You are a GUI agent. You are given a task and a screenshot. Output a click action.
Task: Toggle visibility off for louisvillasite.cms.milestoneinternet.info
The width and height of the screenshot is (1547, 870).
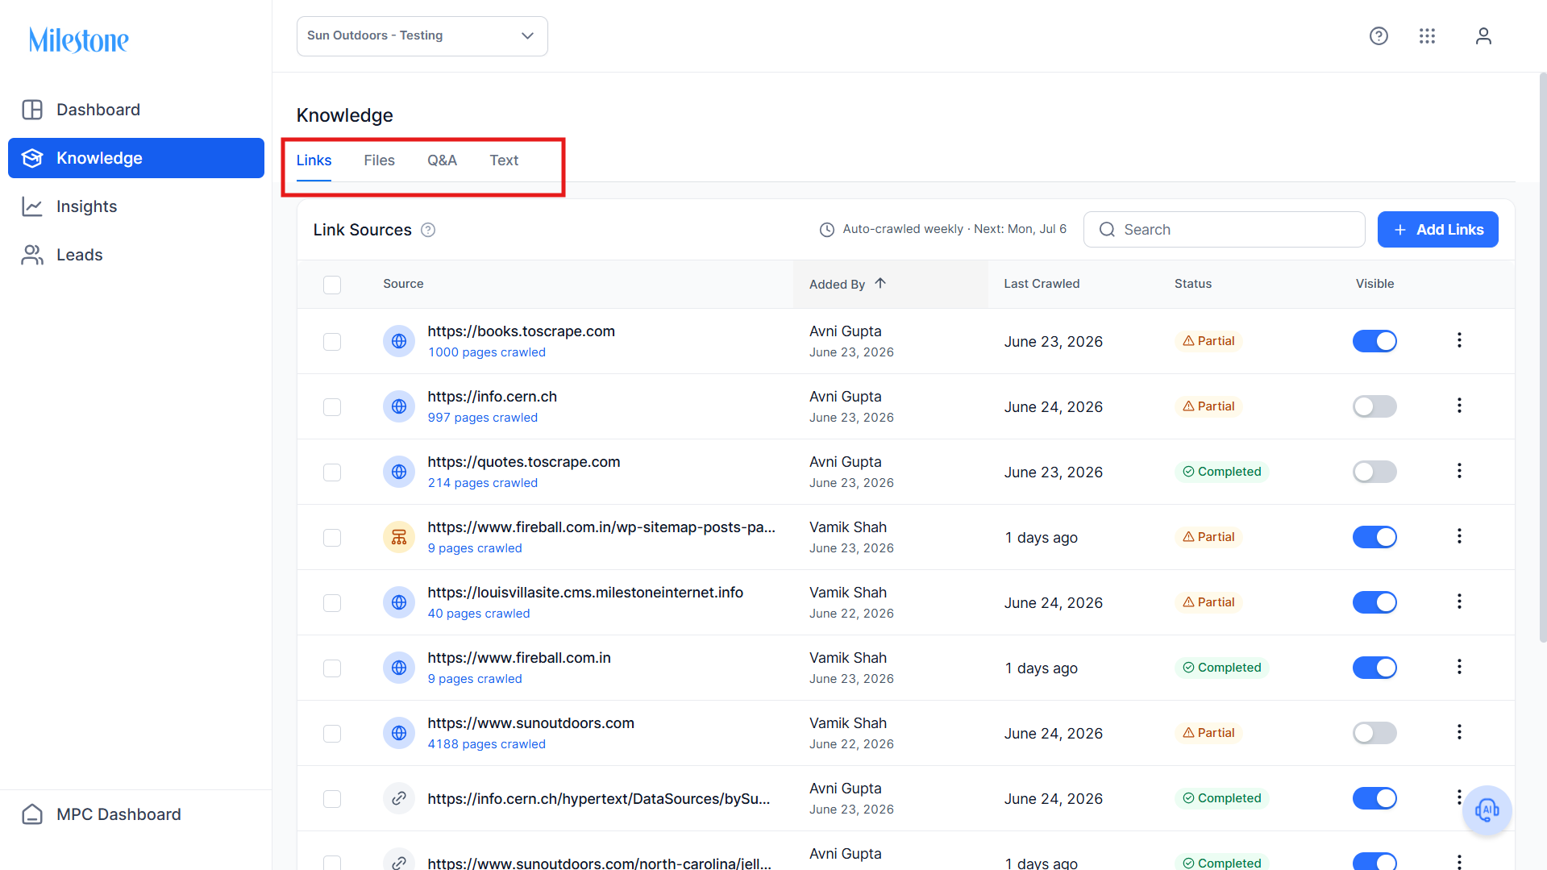(1374, 602)
